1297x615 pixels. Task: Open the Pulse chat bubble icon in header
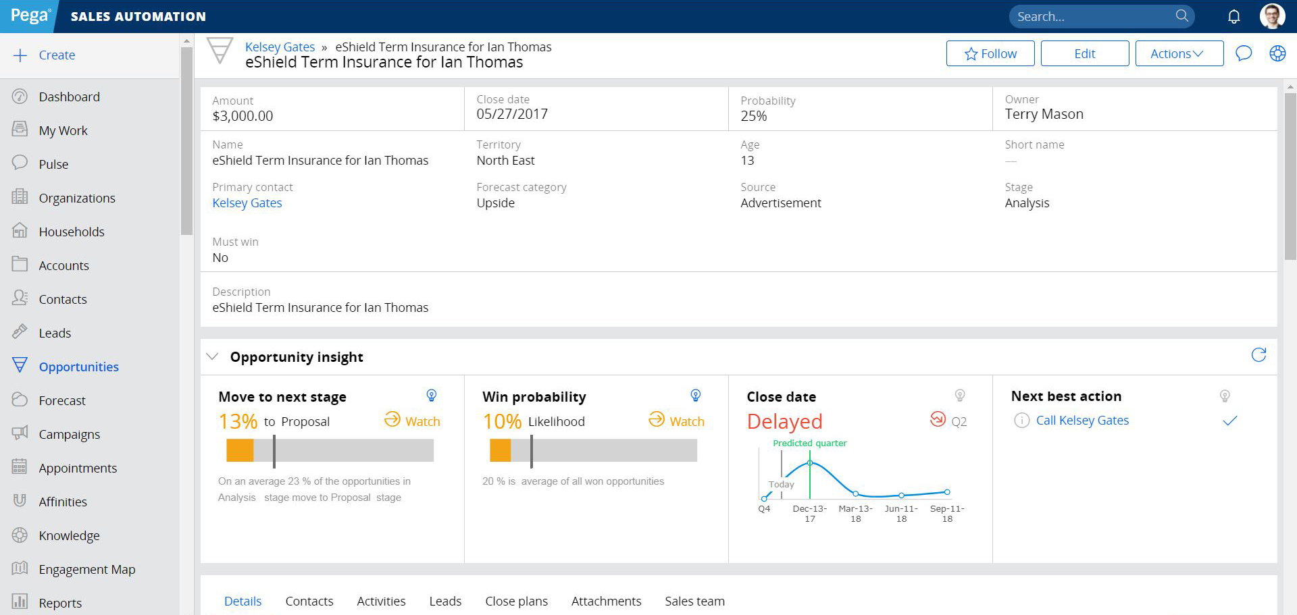click(x=1244, y=53)
